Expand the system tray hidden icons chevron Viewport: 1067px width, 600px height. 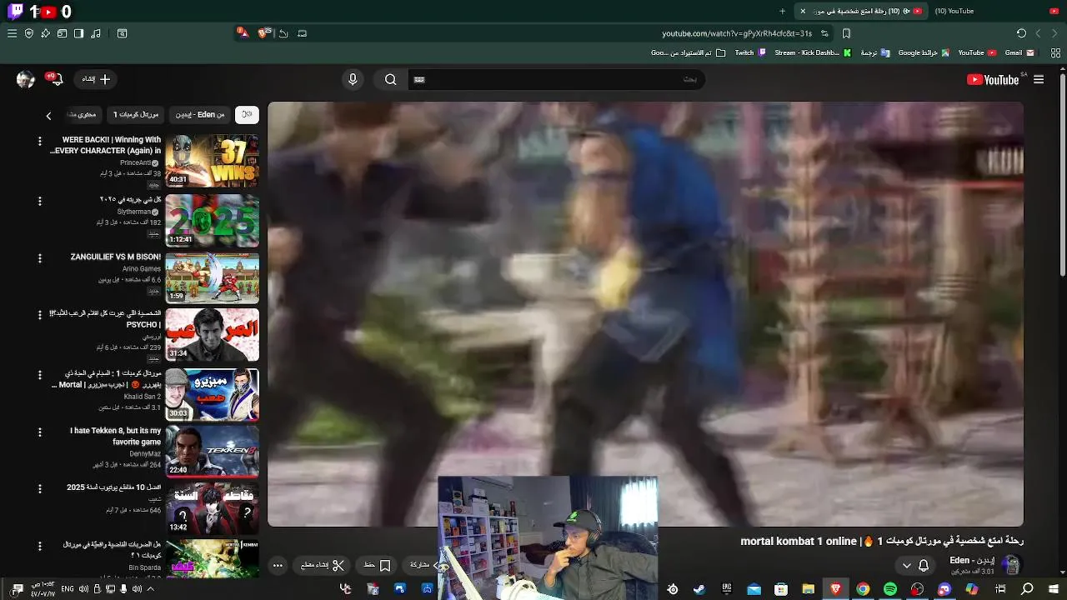(x=150, y=589)
